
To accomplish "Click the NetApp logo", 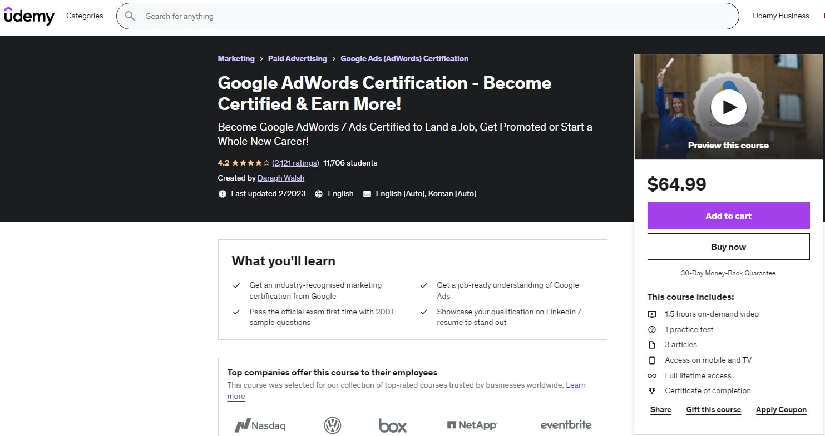I will [x=472, y=425].
